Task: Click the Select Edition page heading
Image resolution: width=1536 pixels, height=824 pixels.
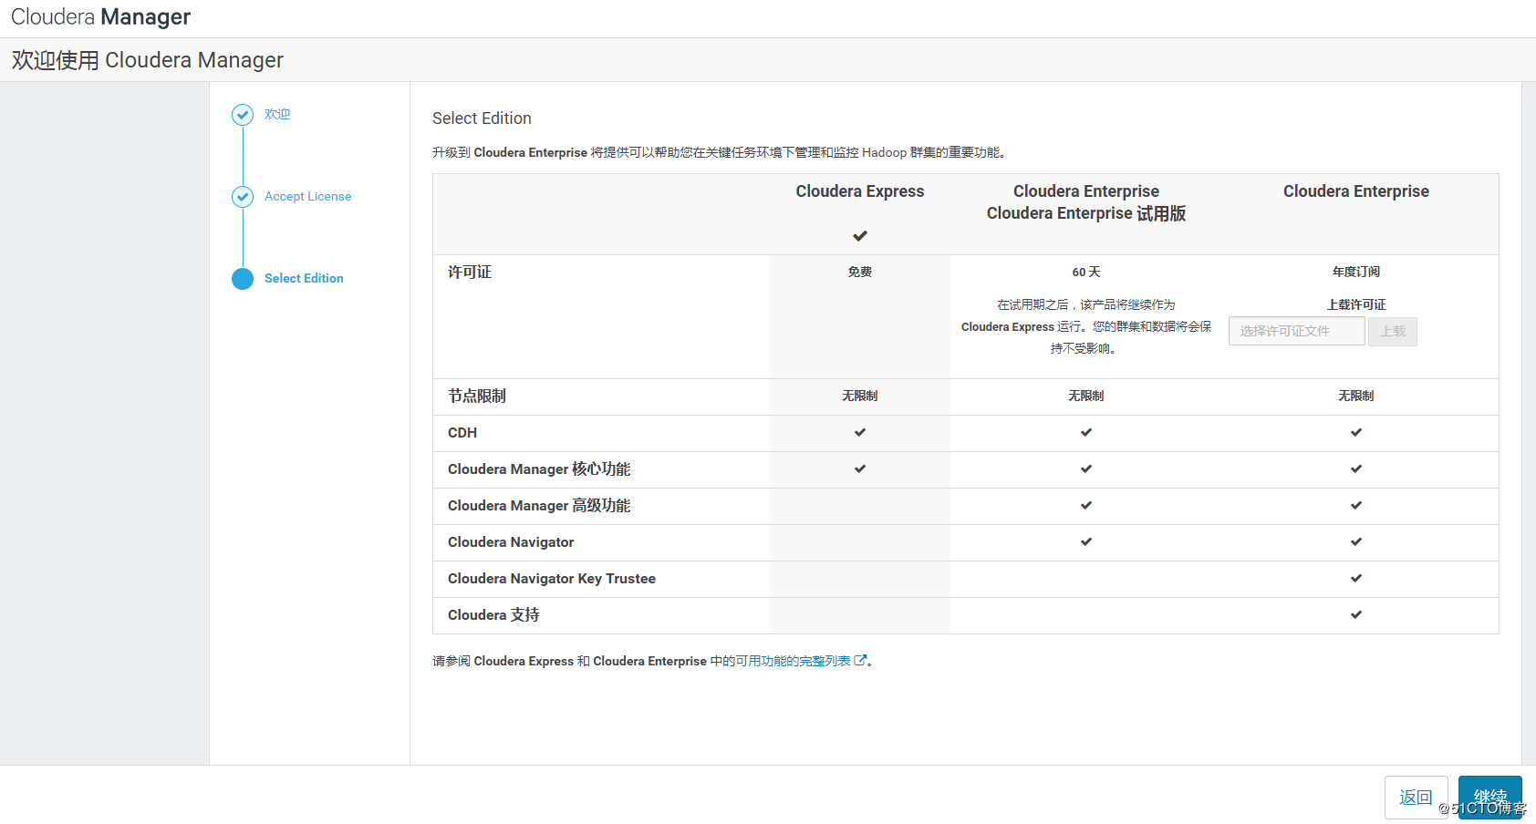Action: (x=482, y=118)
